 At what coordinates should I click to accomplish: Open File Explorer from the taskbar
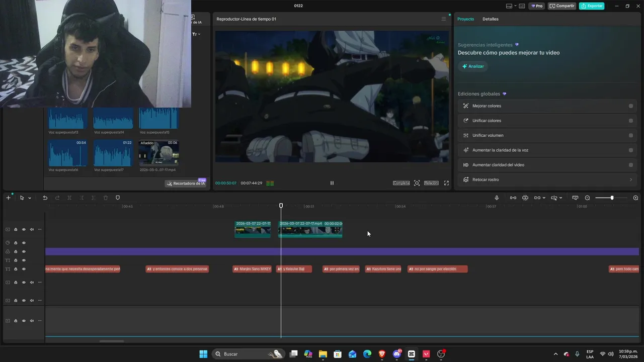click(x=323, y=354)
